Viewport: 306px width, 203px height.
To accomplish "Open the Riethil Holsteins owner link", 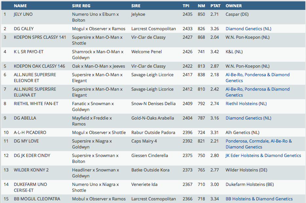I will click(x=242, y=104).
